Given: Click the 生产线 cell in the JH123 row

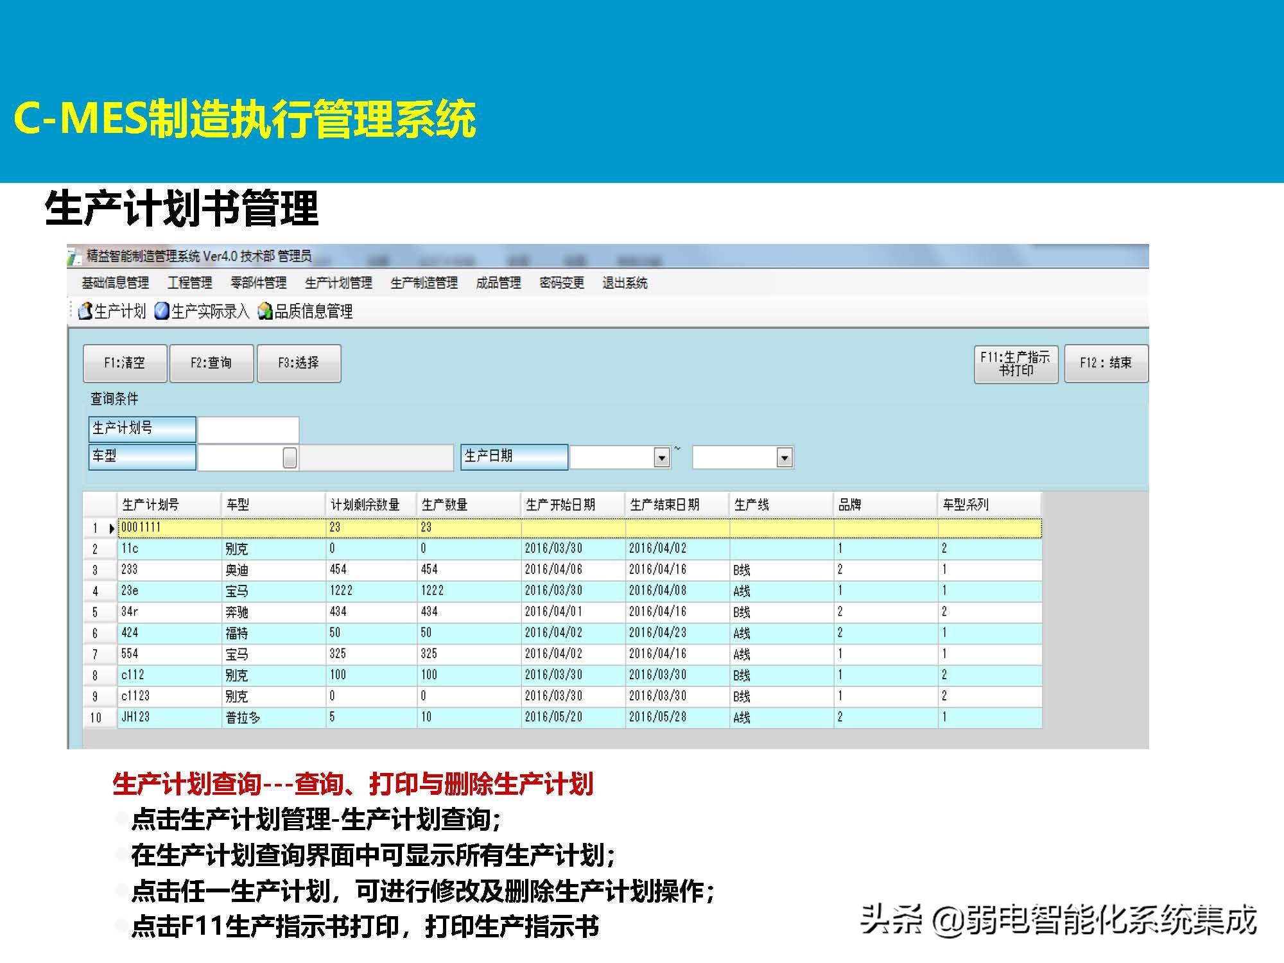Looking at the screenshot, I should pos(781,718).
